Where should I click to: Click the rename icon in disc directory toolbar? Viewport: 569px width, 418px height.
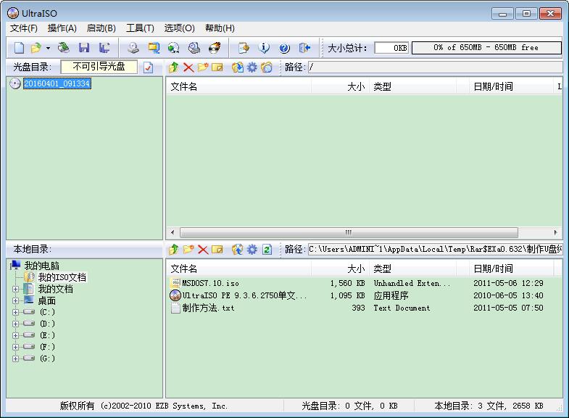(x=217, y=67)
